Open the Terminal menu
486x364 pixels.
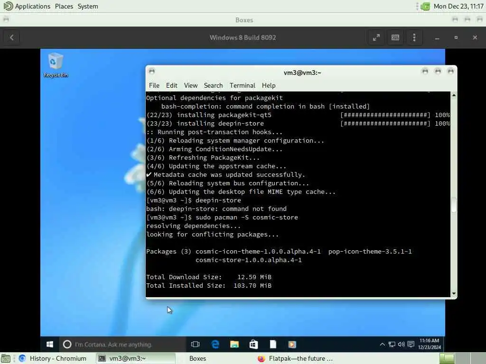pos(243,85)
